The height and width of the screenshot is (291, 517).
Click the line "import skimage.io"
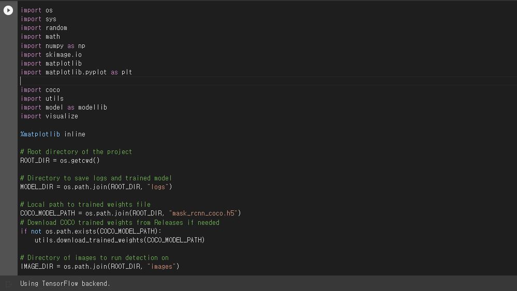point(51,55)
